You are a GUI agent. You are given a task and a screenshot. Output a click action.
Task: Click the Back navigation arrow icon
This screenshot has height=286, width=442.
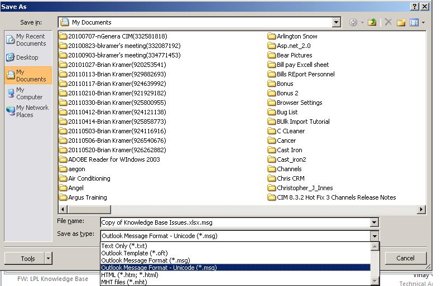coord(353,22)
